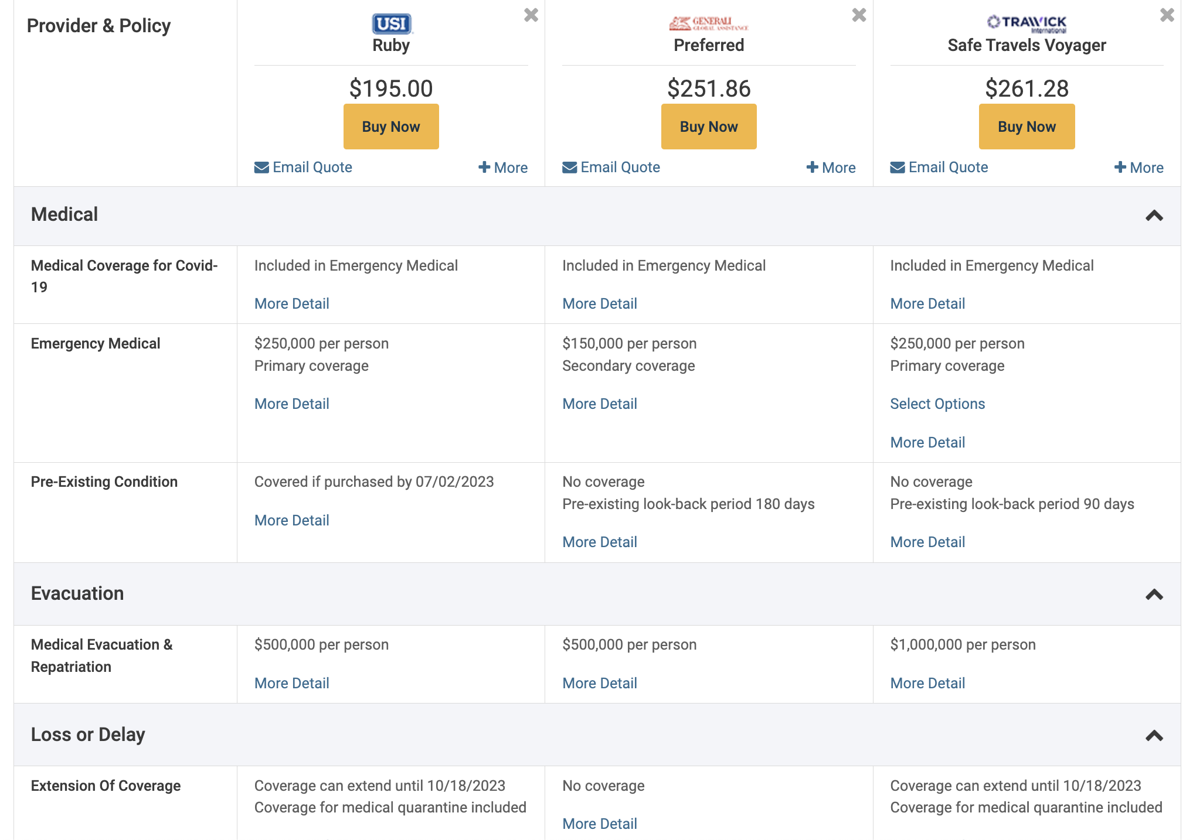Viewport: 1193px width, 840px height.
Task: Click the Medical Coverage for Covid-19 label
Action: (124, 276)
